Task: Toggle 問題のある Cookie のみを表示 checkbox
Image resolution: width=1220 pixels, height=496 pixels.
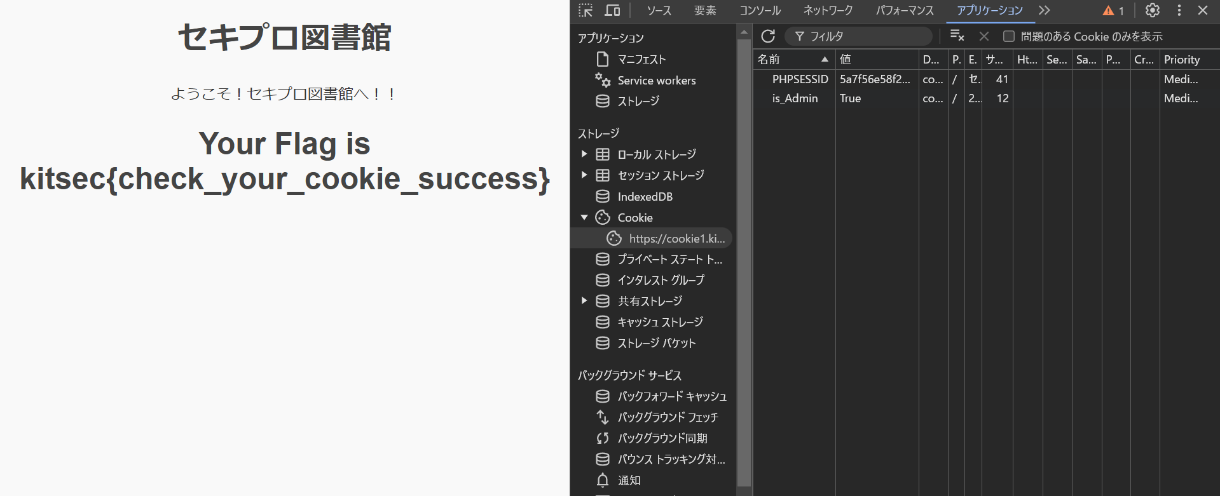Action: (1009, 36)
